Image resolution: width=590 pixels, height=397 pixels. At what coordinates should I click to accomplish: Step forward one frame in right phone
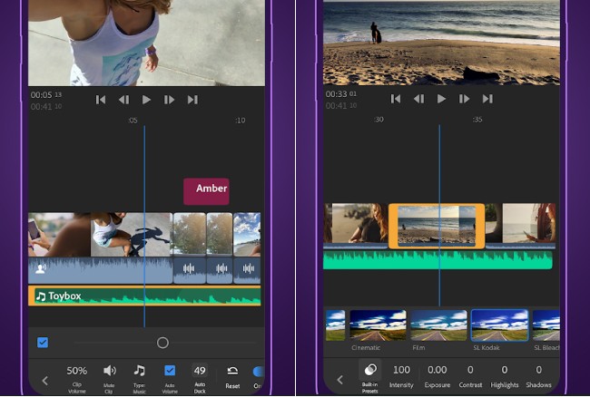pyautogui.click(x=464, y=99)
